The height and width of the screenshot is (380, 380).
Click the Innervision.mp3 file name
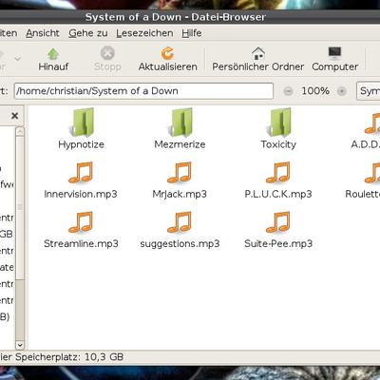pos(81,194)
